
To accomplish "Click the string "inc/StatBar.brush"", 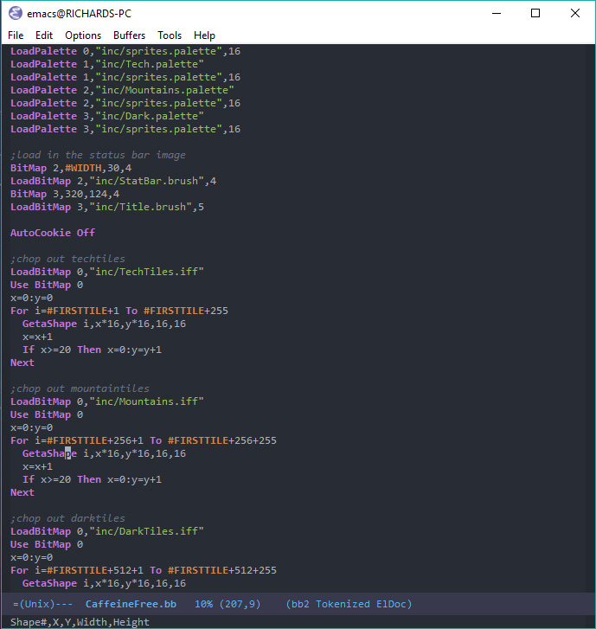I will point(146,181).
